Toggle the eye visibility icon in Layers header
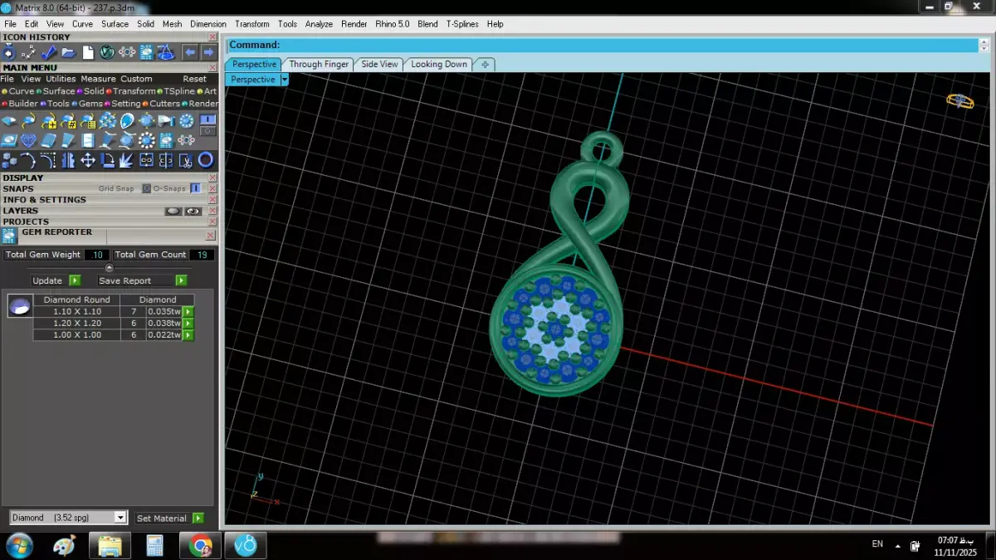 pyautogui.click(x=193, y=211)
